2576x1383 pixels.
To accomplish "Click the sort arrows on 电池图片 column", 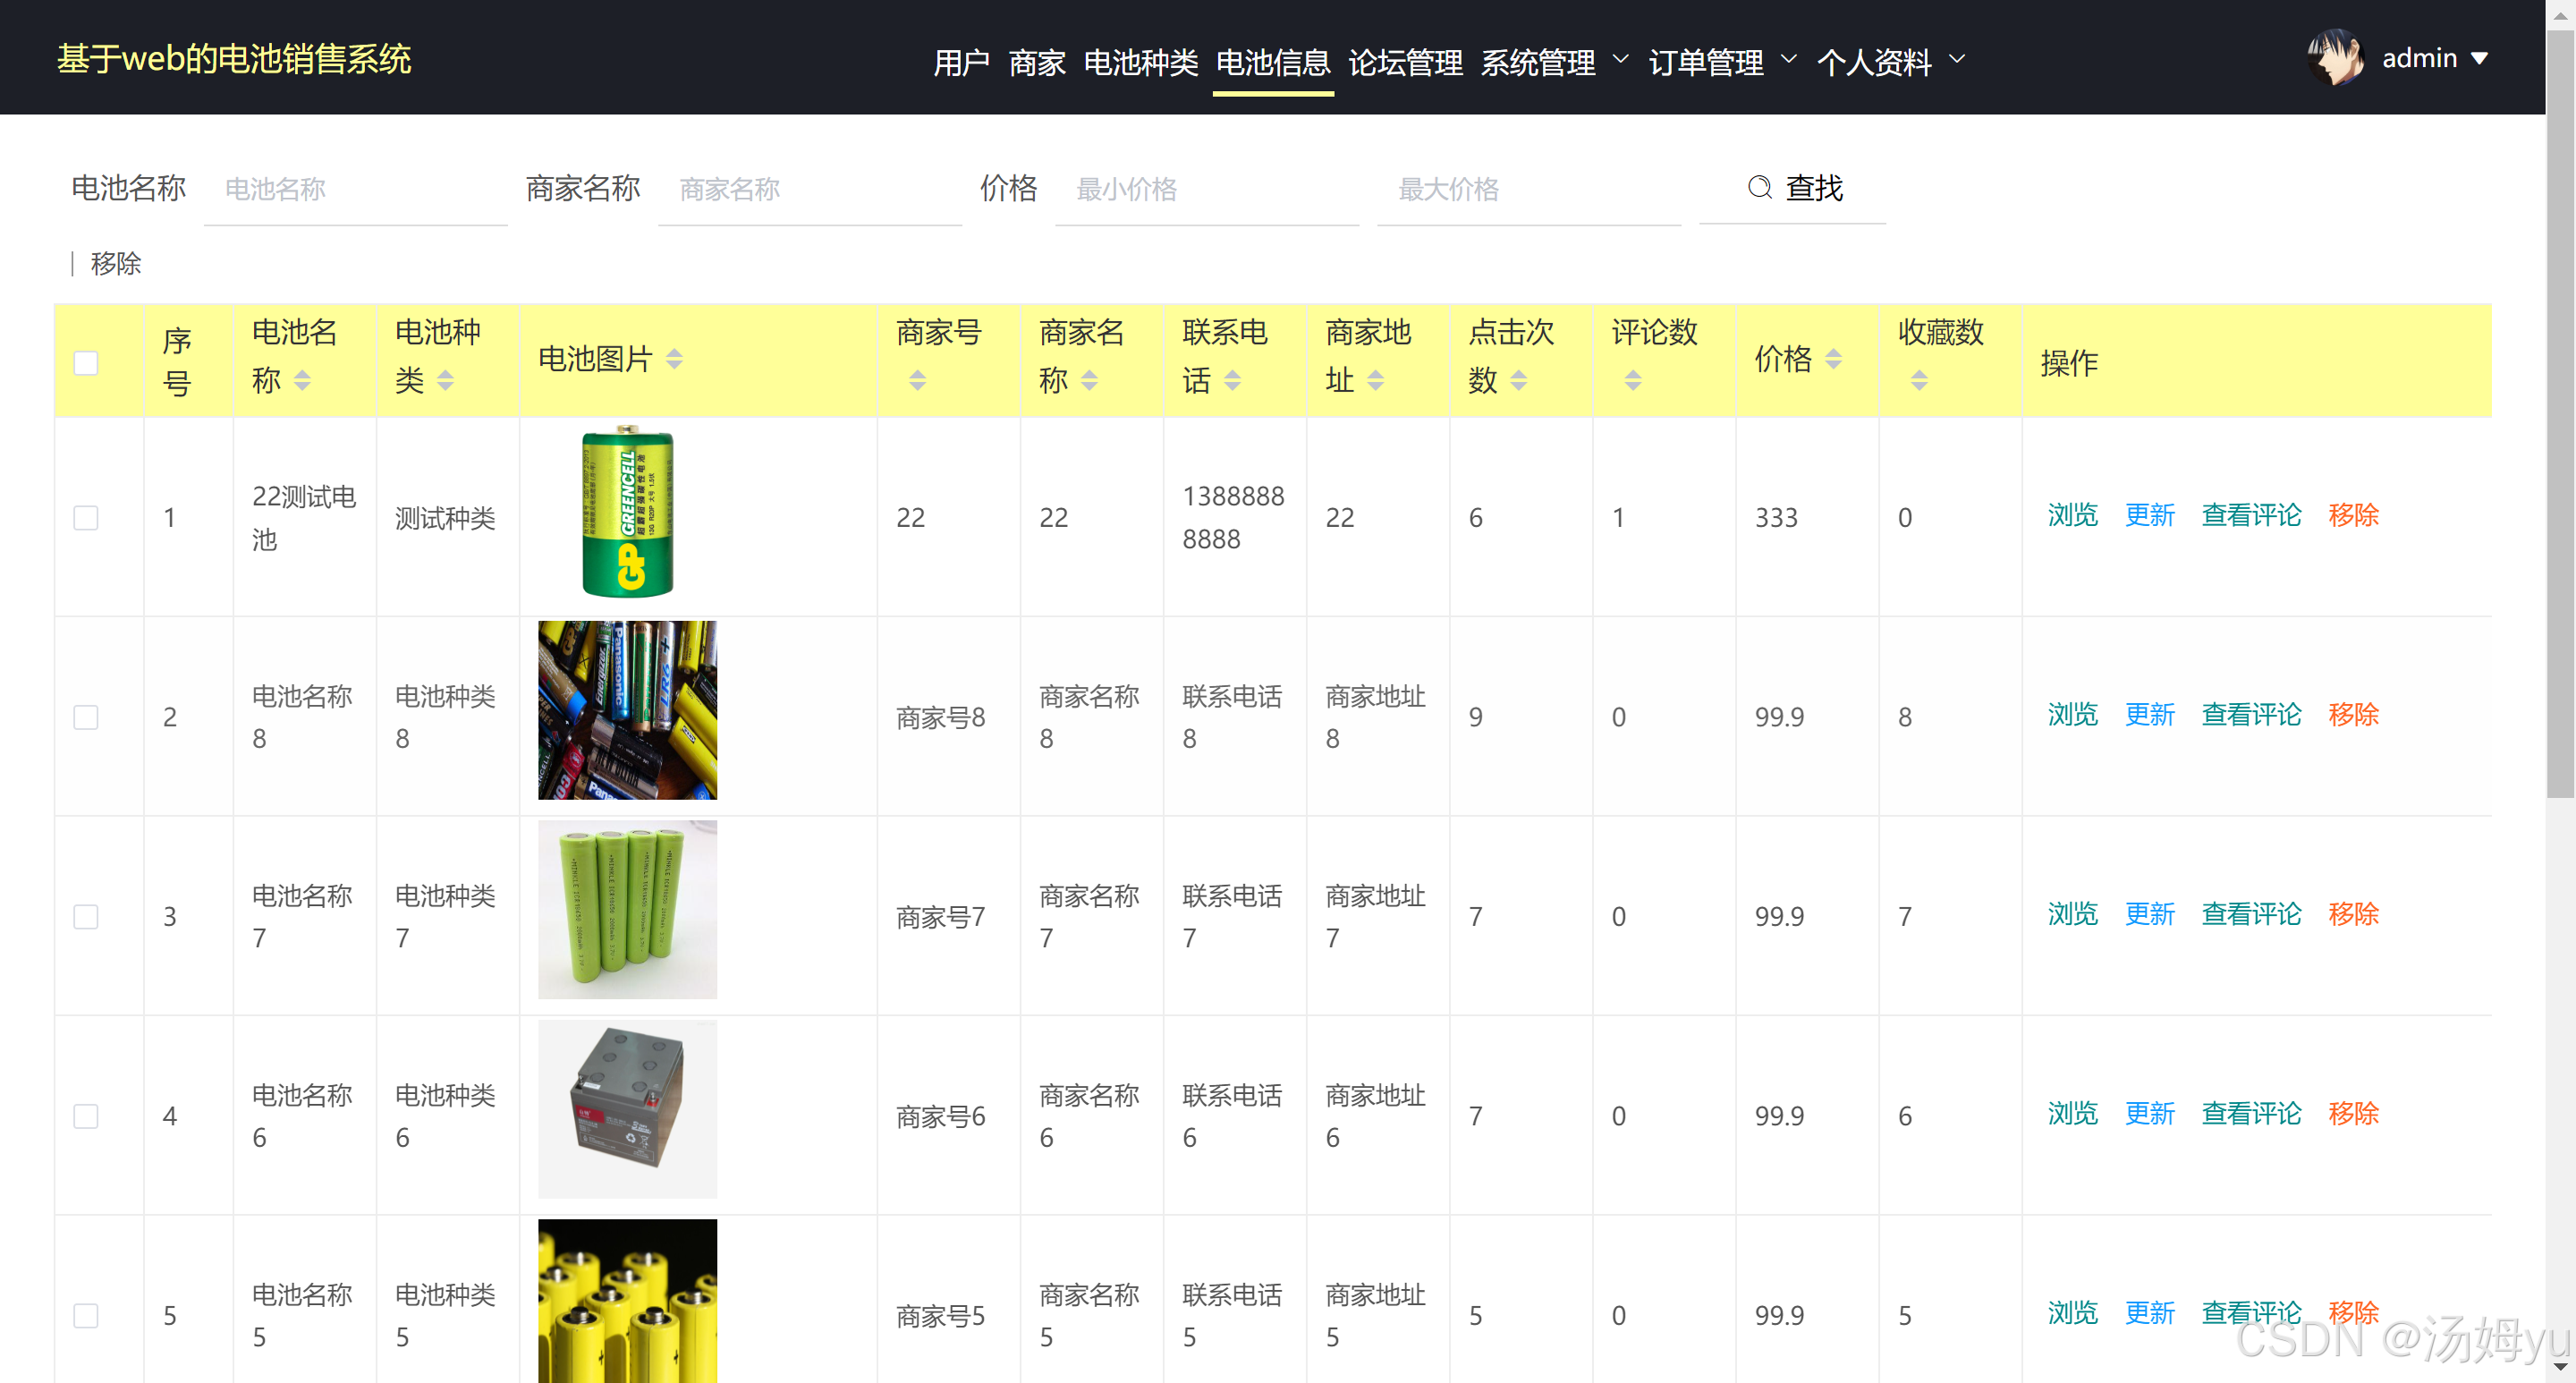I will pyautogui.click(x=674, y=359).
